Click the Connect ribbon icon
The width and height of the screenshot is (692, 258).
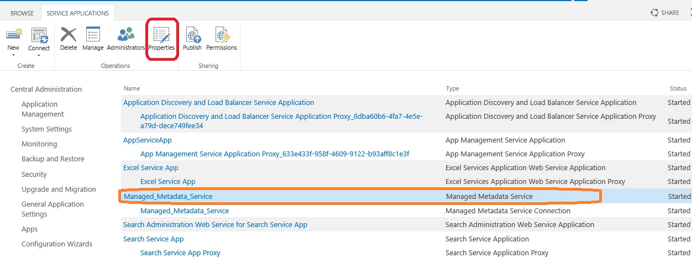(x=39, y=36)
